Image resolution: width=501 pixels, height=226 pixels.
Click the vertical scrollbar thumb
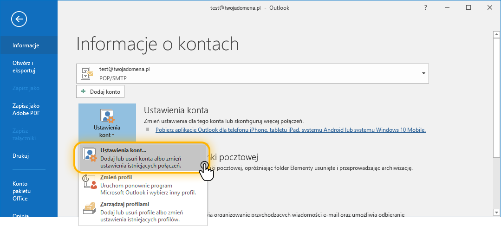[496, 97]
